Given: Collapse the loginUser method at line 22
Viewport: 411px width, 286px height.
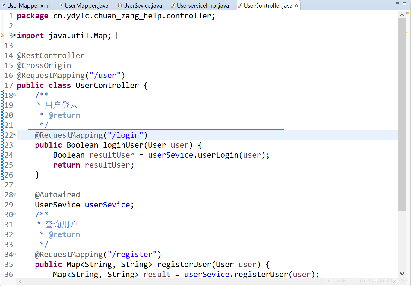Looking at the screenshot, I should tap(14, 135).
